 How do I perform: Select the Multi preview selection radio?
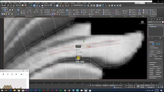[x=159, y=56]
